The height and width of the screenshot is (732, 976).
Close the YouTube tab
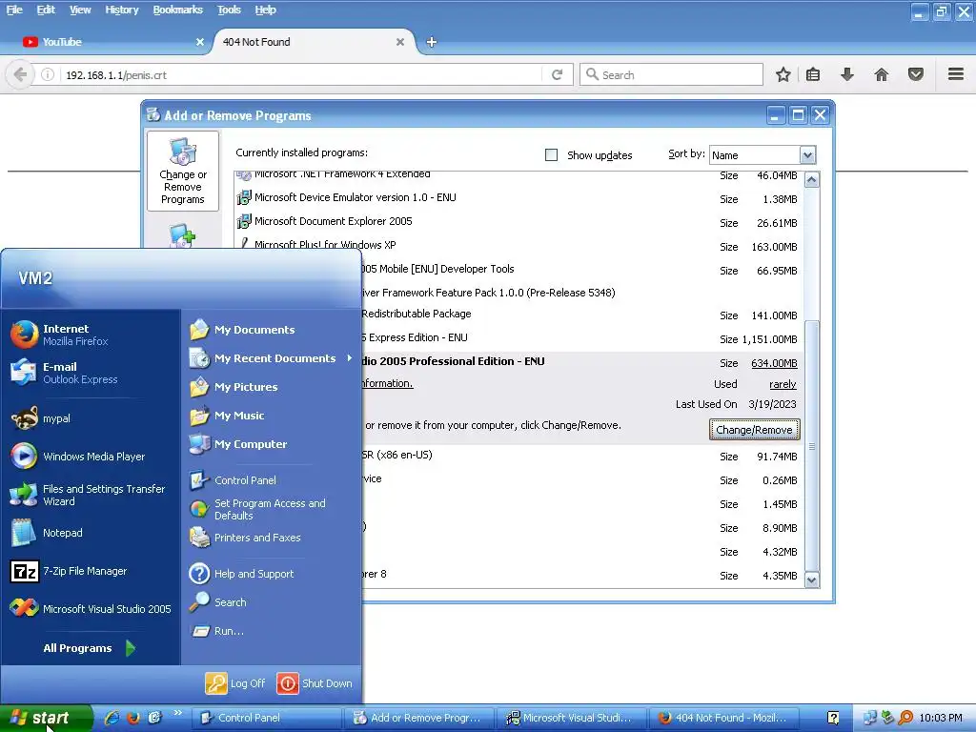[200, 42]
